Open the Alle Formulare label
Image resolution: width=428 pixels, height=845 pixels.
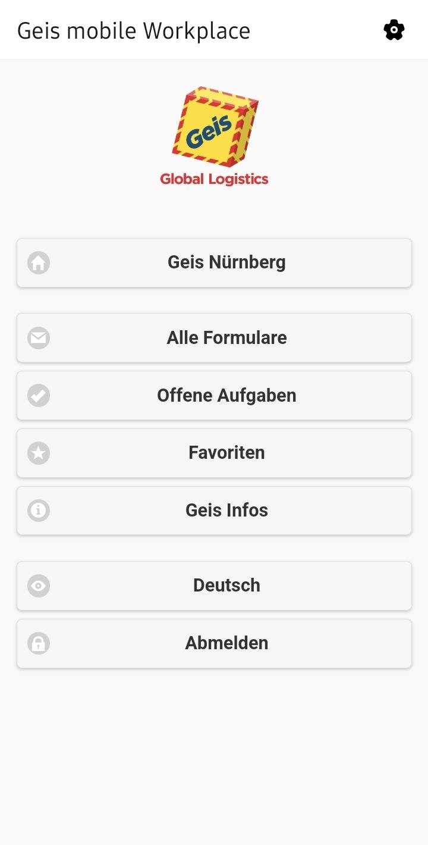point(226,338)
